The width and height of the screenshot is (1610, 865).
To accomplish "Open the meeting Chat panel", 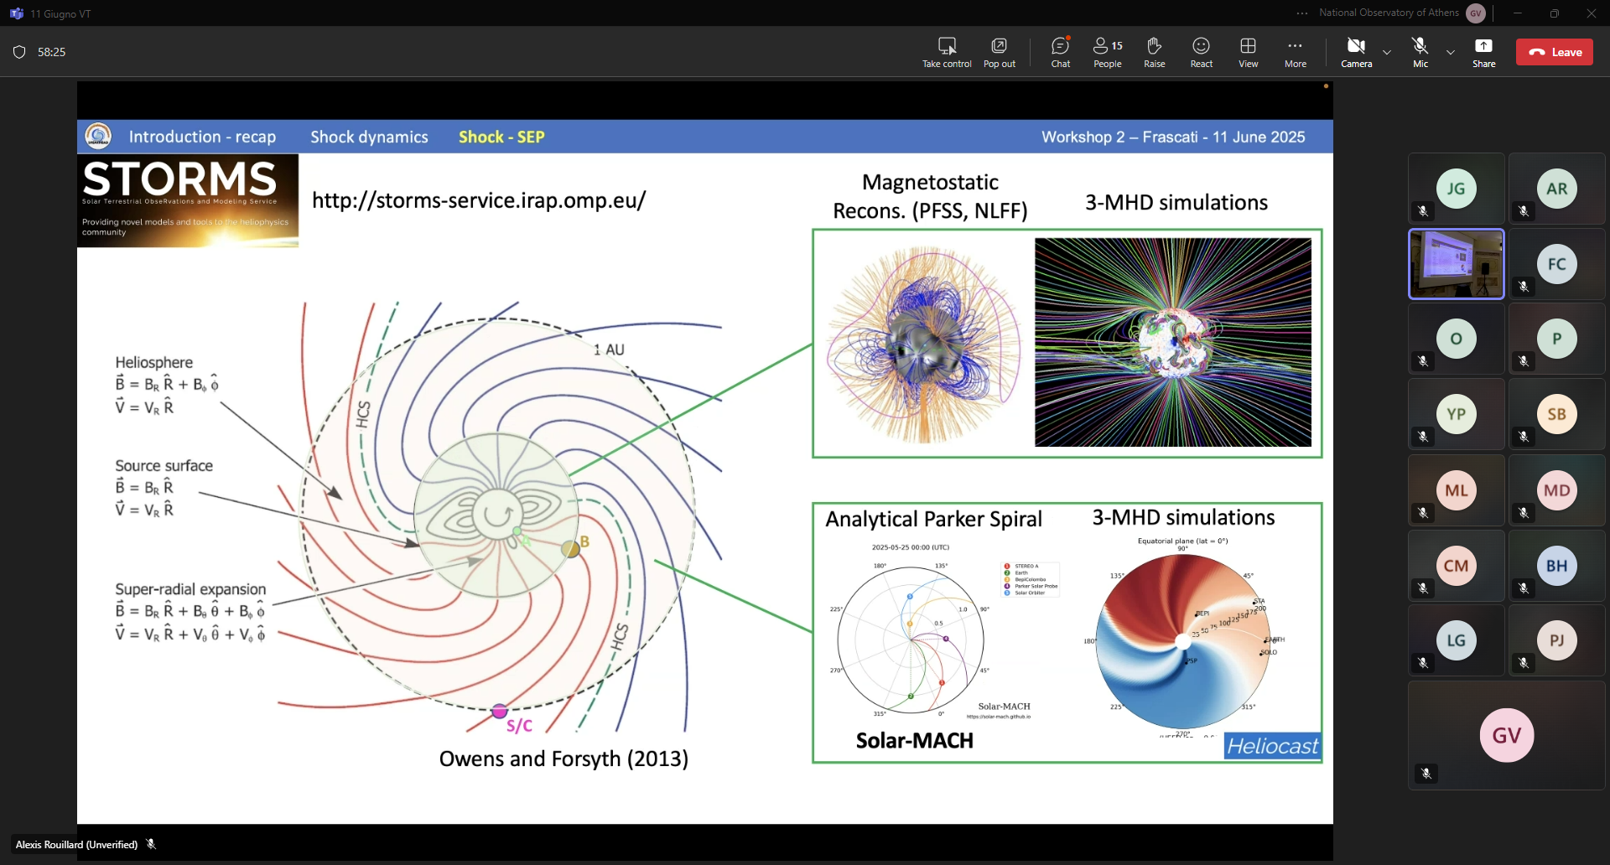I will click(x=1061, y=52).
